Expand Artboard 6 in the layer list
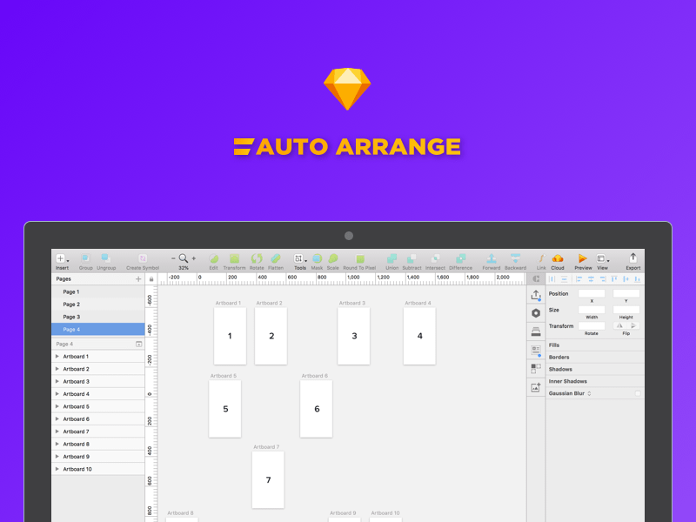Viewport: 696px width, 522px height. click(57, 418)
